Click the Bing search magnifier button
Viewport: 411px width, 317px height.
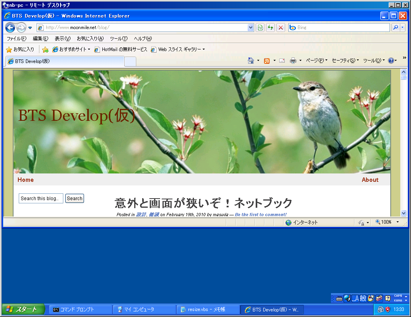[395, 28]
